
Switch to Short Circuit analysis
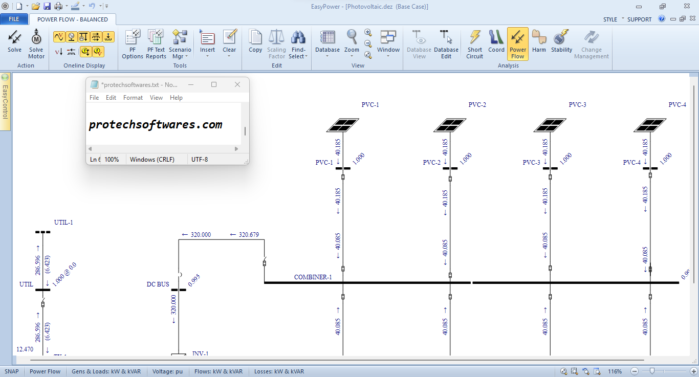pyautogui.click(x=475, y=44)
